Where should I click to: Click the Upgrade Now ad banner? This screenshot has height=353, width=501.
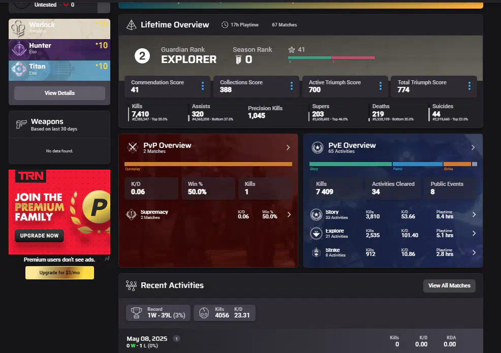(39, 236)
